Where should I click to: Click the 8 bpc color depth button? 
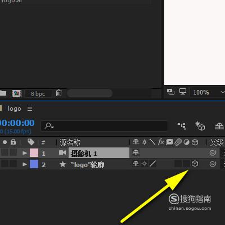coord(38,93)
